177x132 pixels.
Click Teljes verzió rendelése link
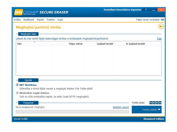coord(147,20)
